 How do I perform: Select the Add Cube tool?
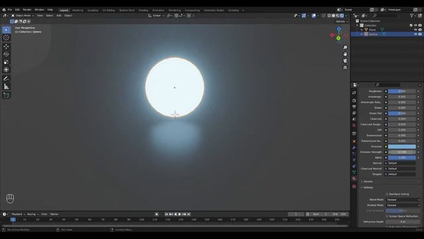pos(6,96)
